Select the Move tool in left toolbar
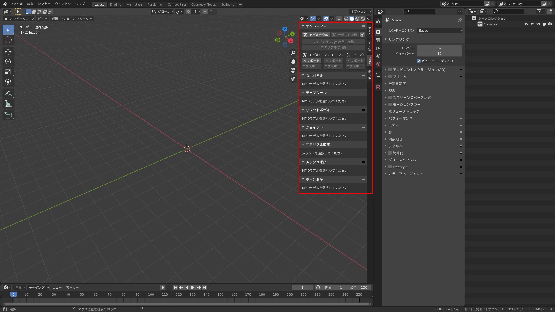Viewport: 555px width, 312px height. point(8,52)
